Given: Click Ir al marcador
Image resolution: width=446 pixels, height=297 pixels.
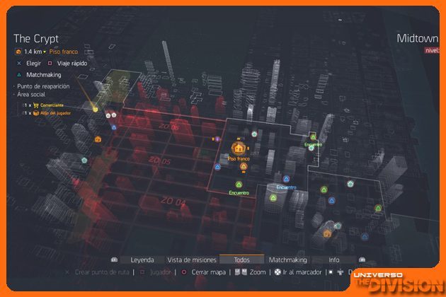Looking at the screenshot, I should tap(302, 272).
